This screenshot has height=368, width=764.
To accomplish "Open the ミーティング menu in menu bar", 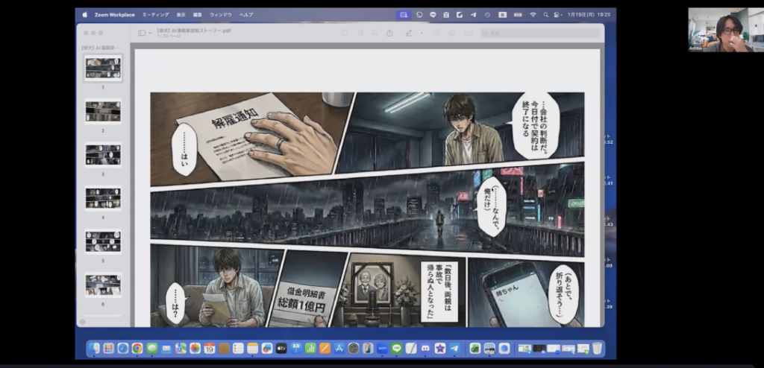I will (x=154, y=14).
